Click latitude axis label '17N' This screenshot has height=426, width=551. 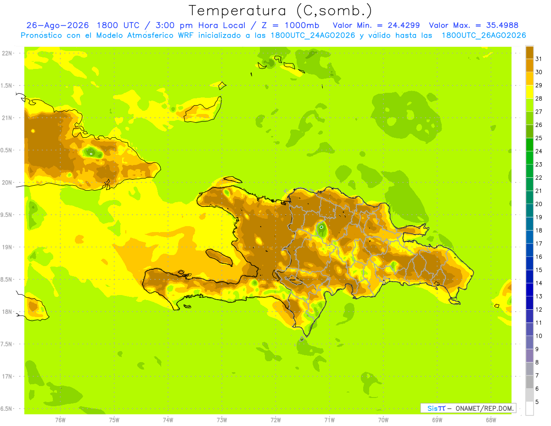coord(7,376)
